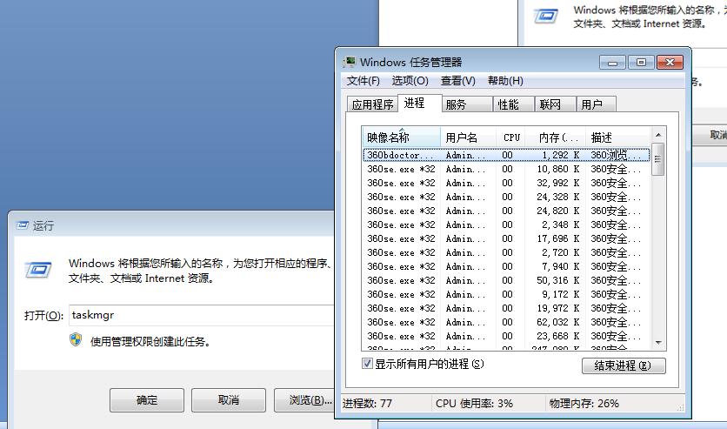Select 360se.exe row using 24,328 K
Viewport: 727px width, 429px height.
[506, 197]
